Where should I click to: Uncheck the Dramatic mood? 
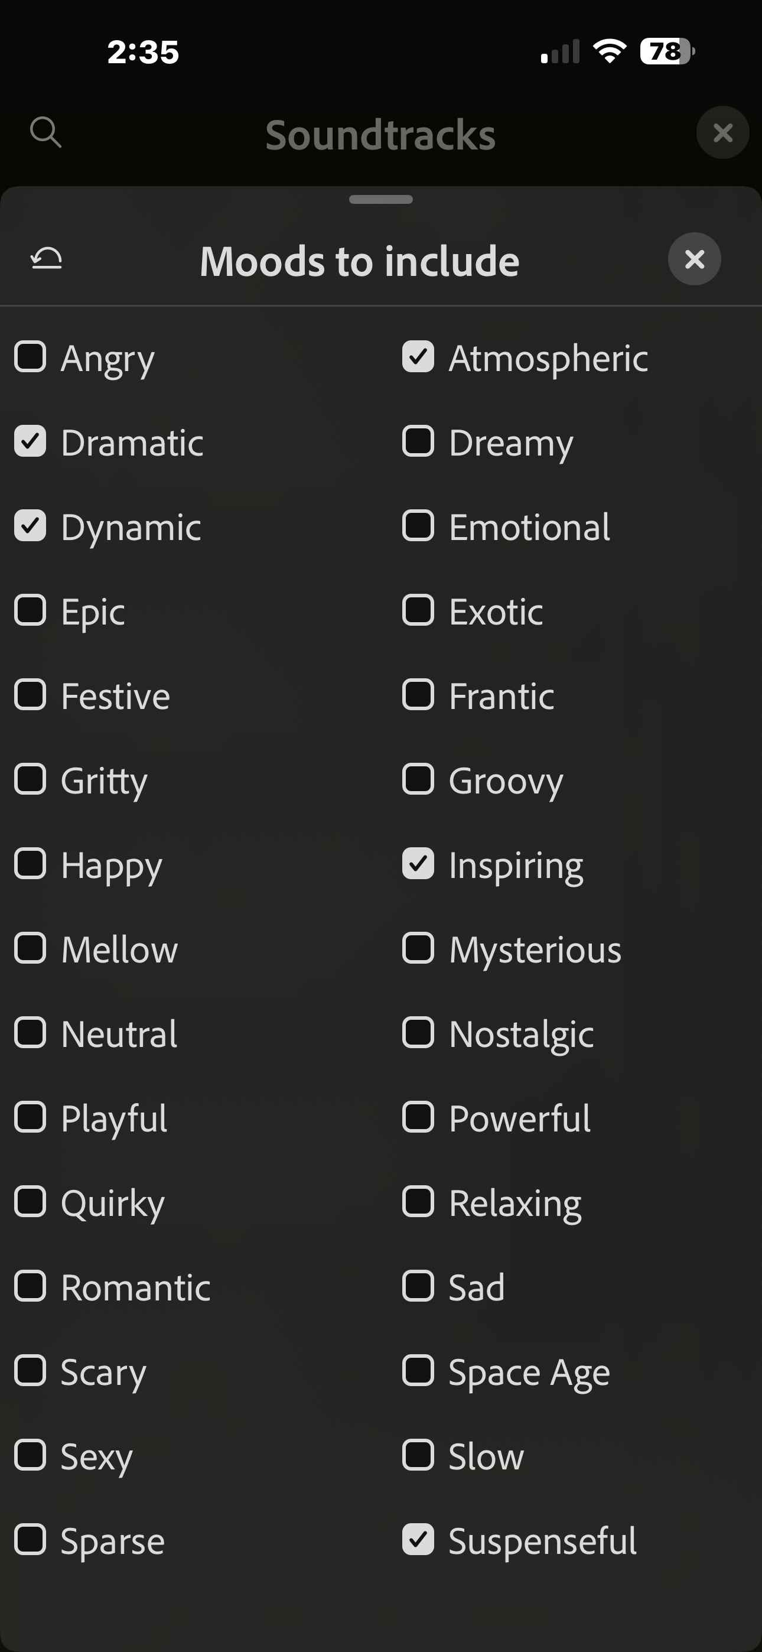(30, 442)
